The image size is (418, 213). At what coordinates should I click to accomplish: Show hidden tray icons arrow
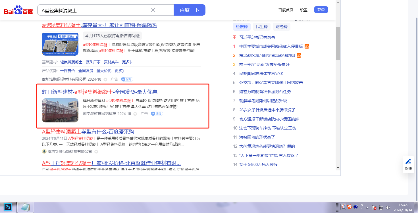click(367, 207)
